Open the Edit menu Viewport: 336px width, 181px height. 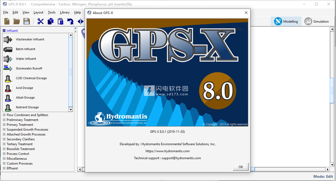click(15, 12)
